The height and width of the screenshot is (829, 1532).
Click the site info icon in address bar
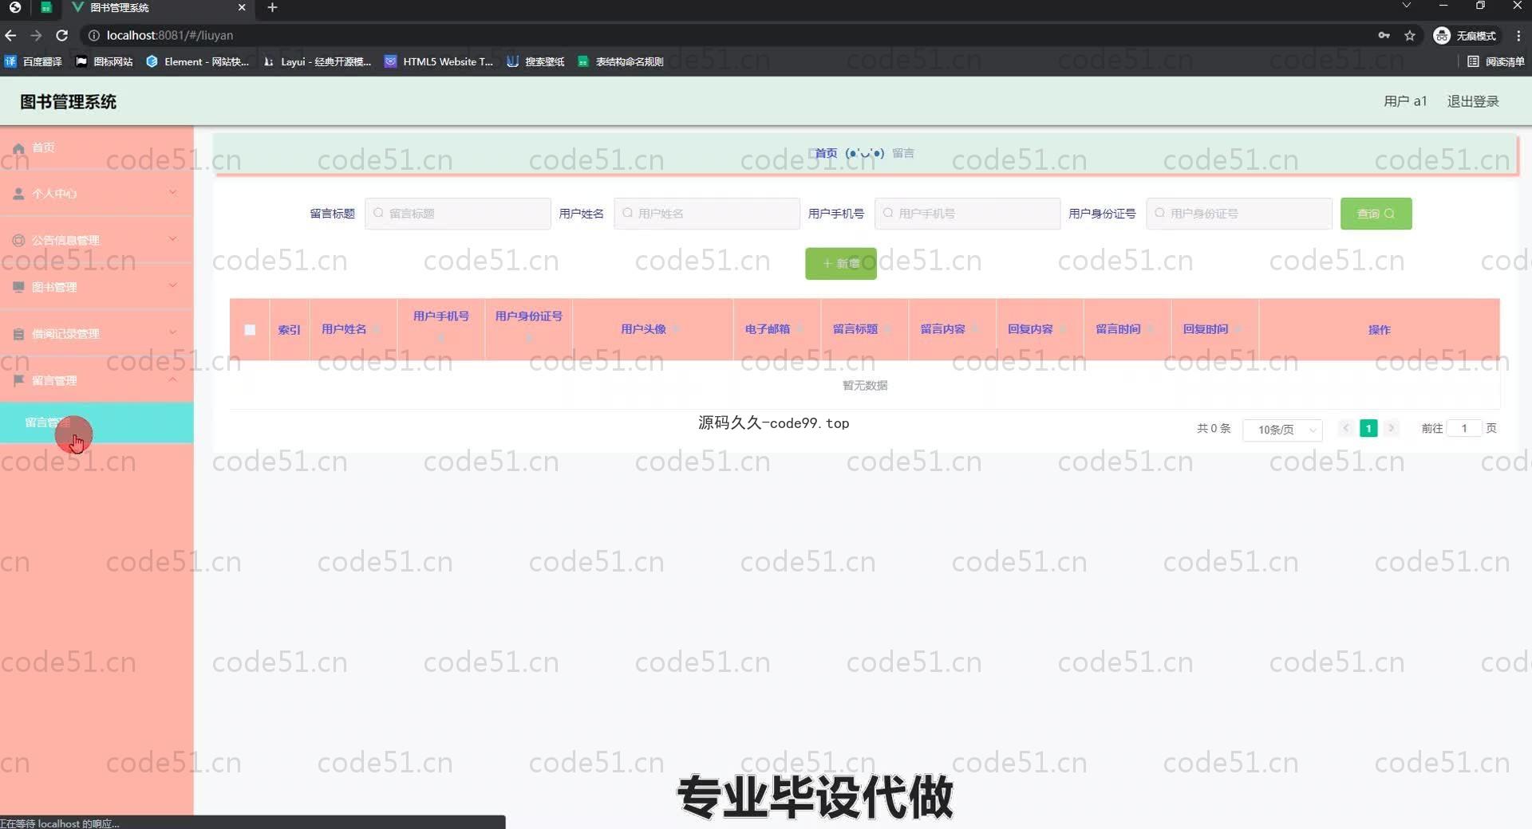(x=93, y=35)
